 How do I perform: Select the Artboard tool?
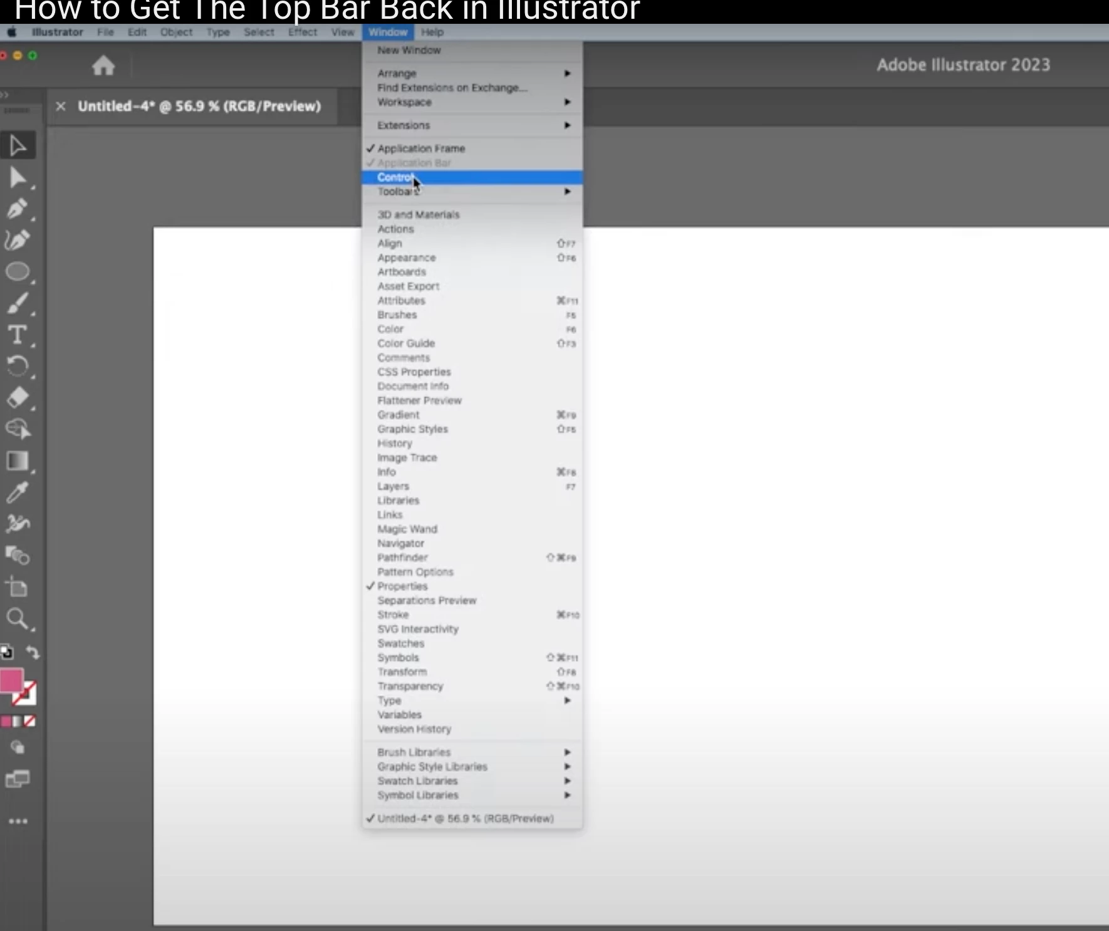coord(18,587)
